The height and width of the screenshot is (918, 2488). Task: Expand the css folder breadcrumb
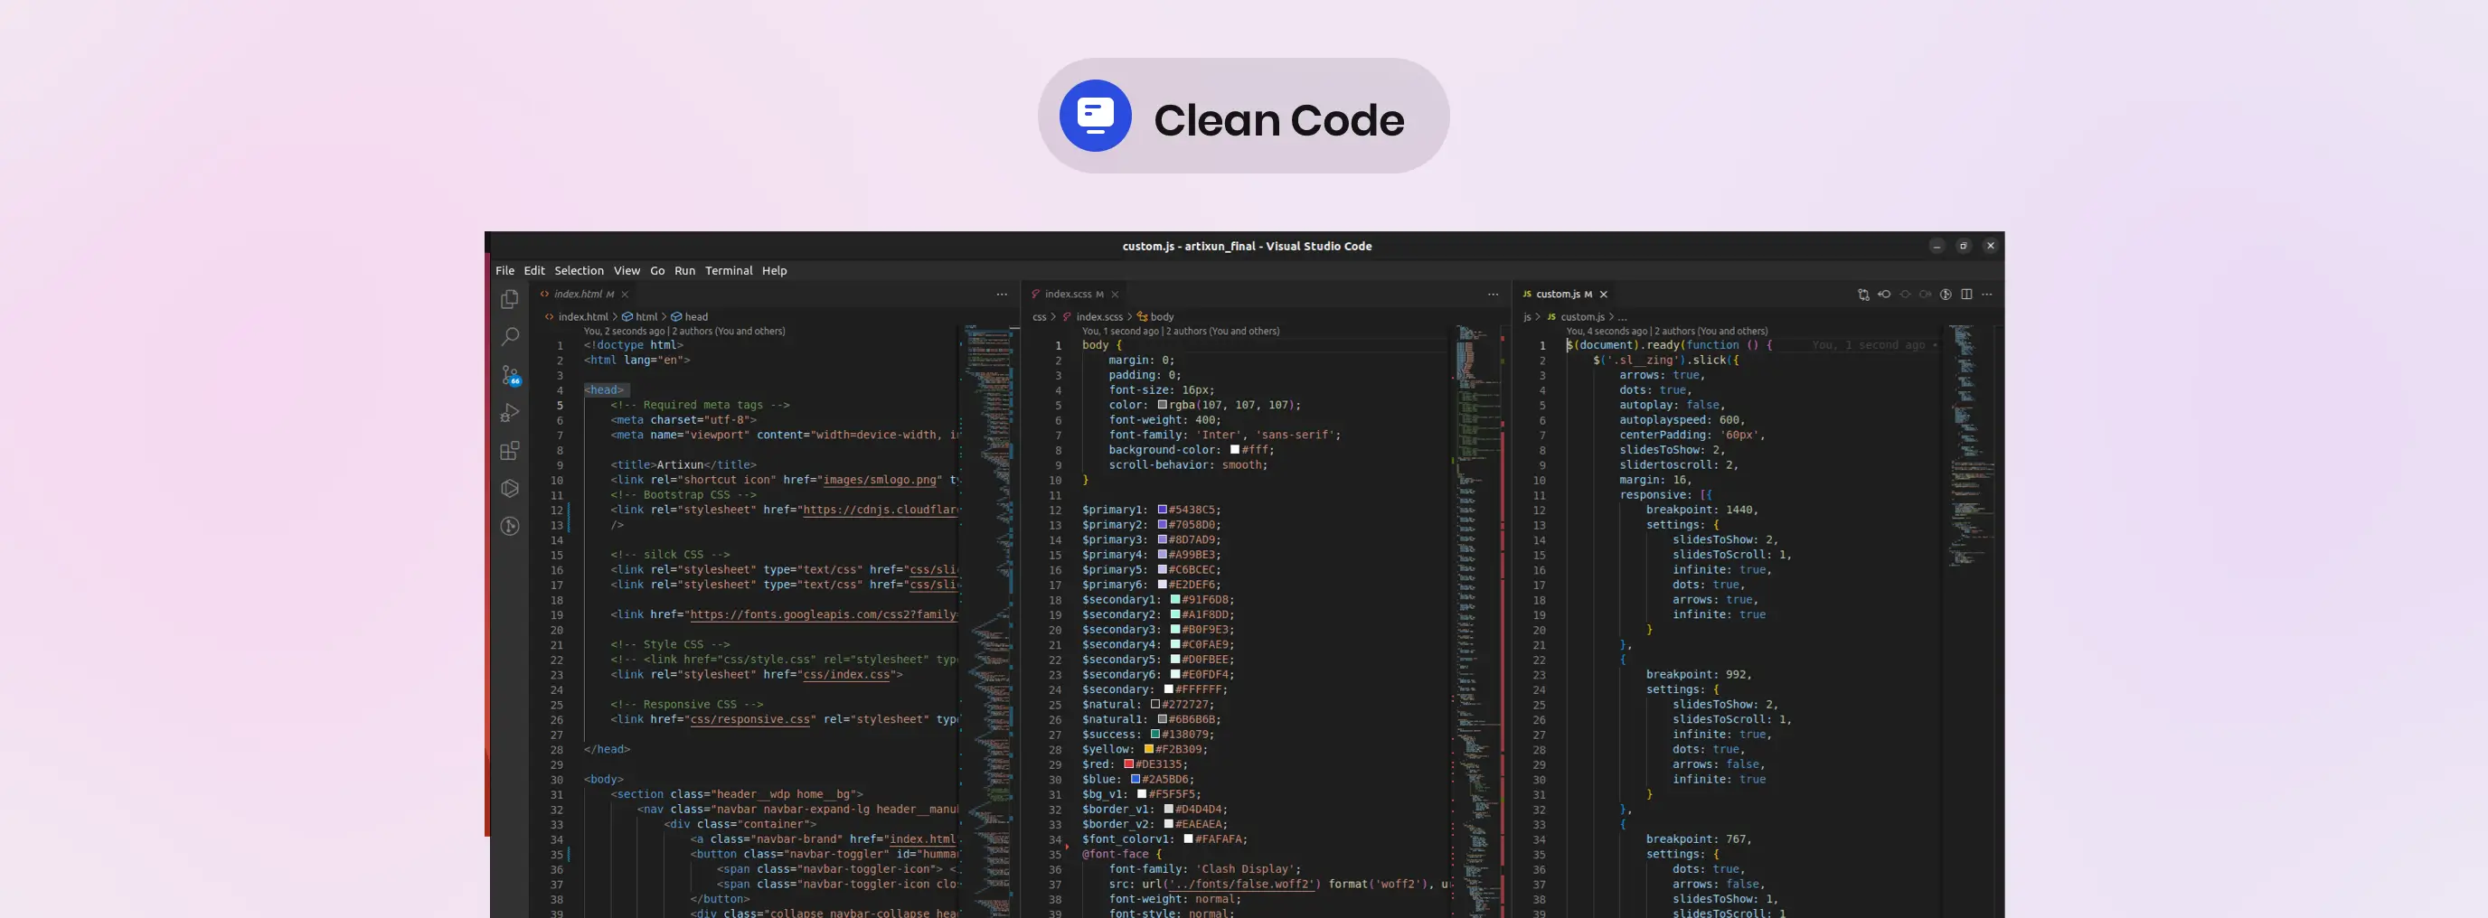coord(1040,316)
